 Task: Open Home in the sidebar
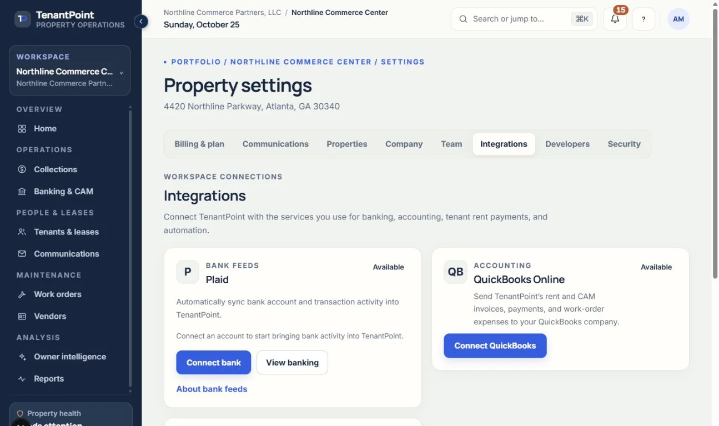pyautogui.click(x=46, y=129)
